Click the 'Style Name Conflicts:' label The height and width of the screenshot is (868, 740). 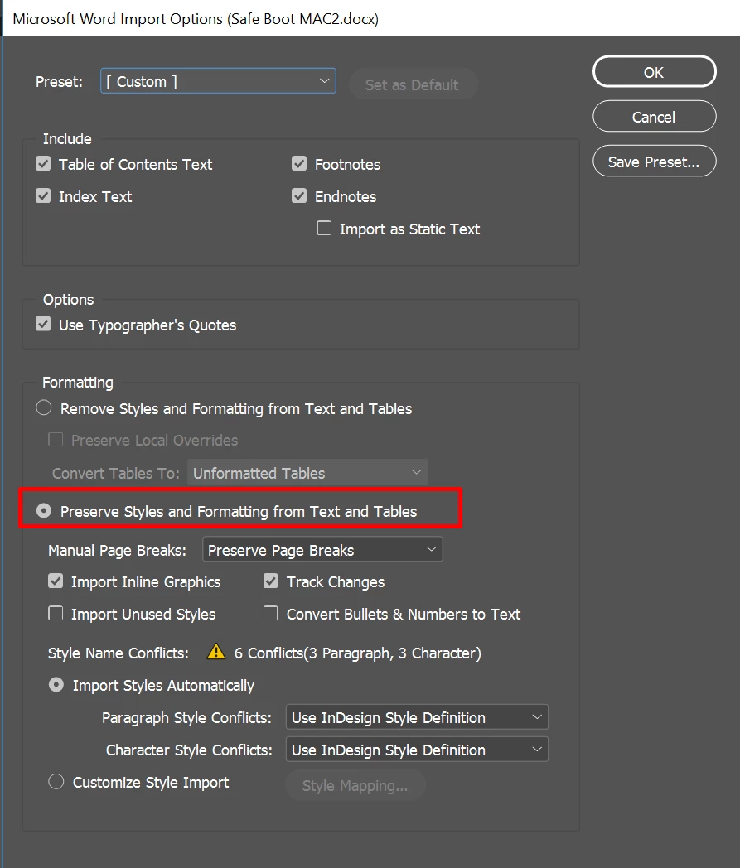(x=118, y=653)
